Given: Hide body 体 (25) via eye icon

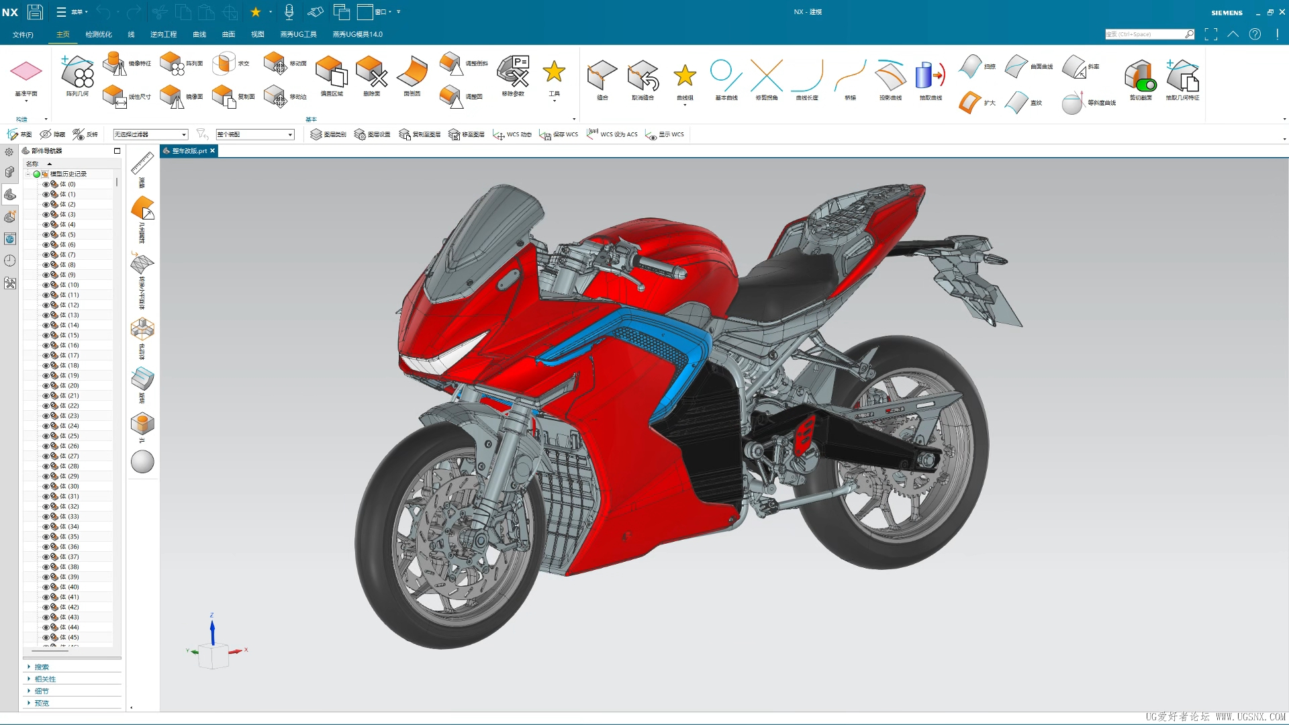Looking at the screenshot, I should [x=46, y=436].
